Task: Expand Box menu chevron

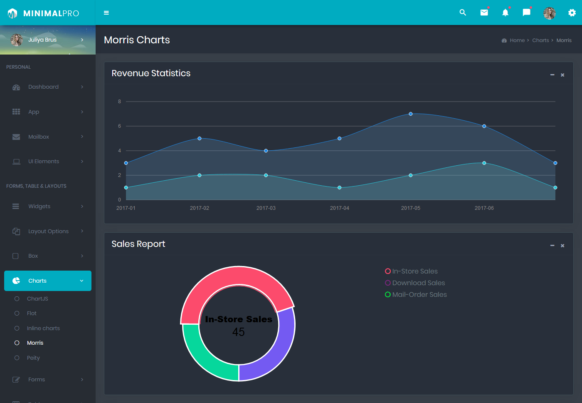Action: [82, 256]
